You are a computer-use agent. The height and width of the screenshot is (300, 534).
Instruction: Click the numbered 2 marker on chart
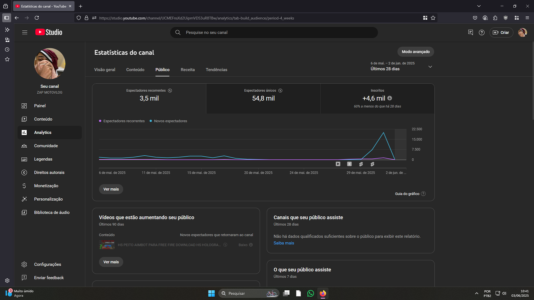(x=349, y=164)
